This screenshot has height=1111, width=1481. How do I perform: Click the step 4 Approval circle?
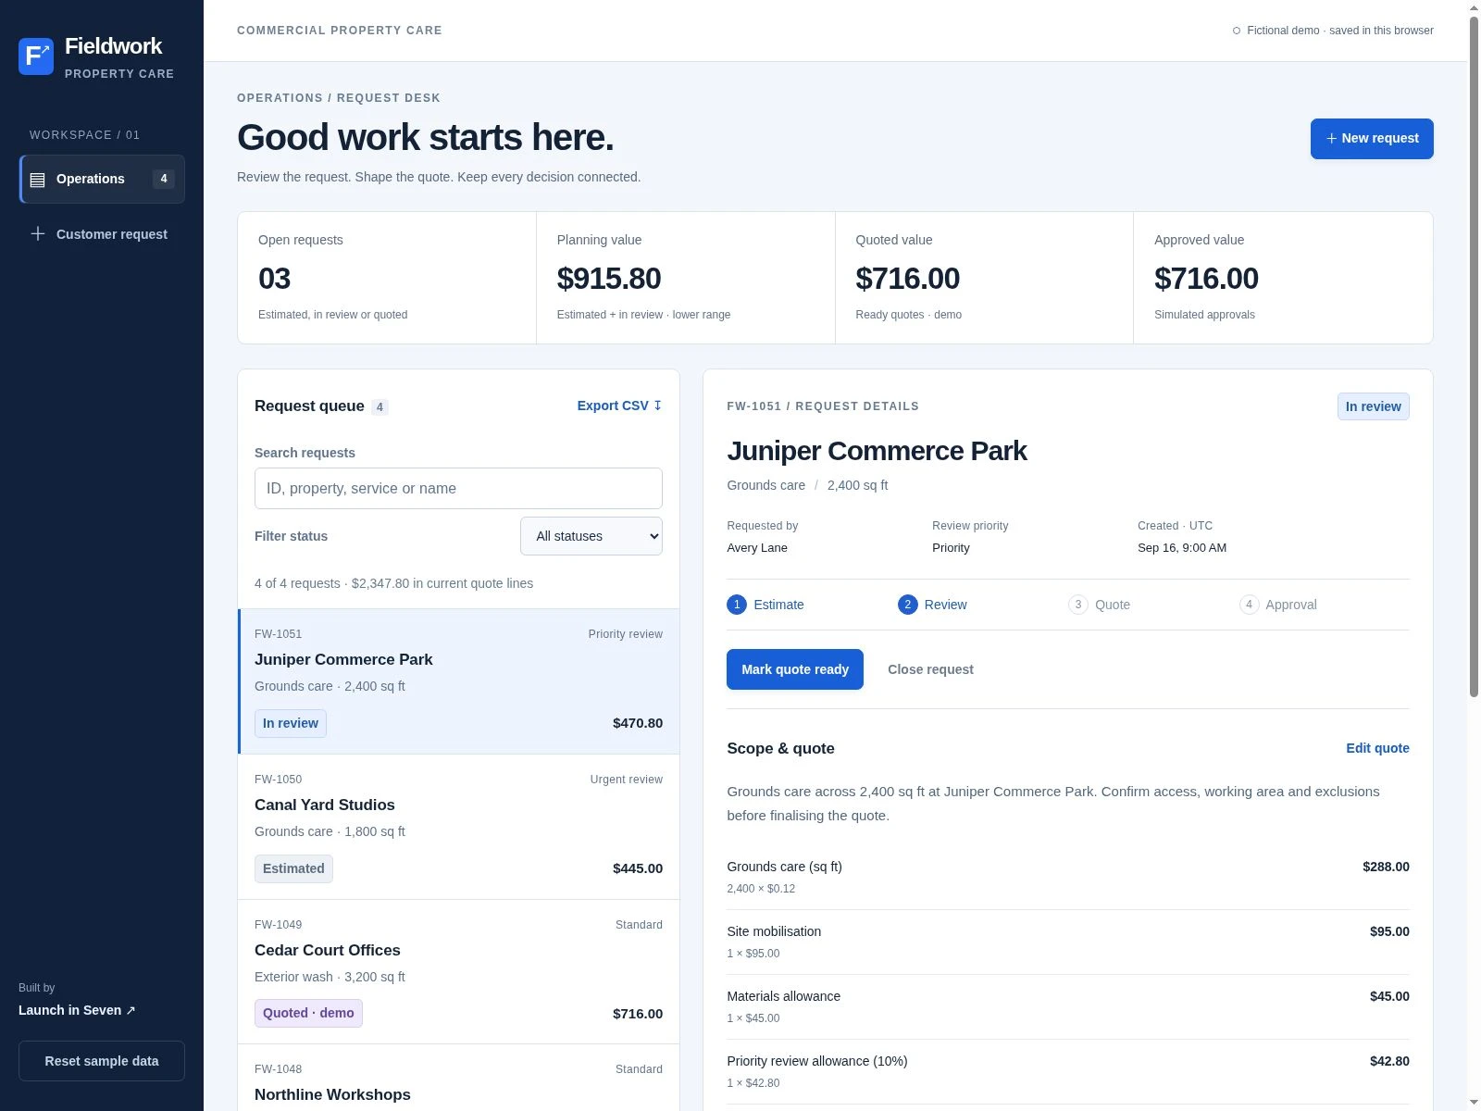(x=1249, y=605)
